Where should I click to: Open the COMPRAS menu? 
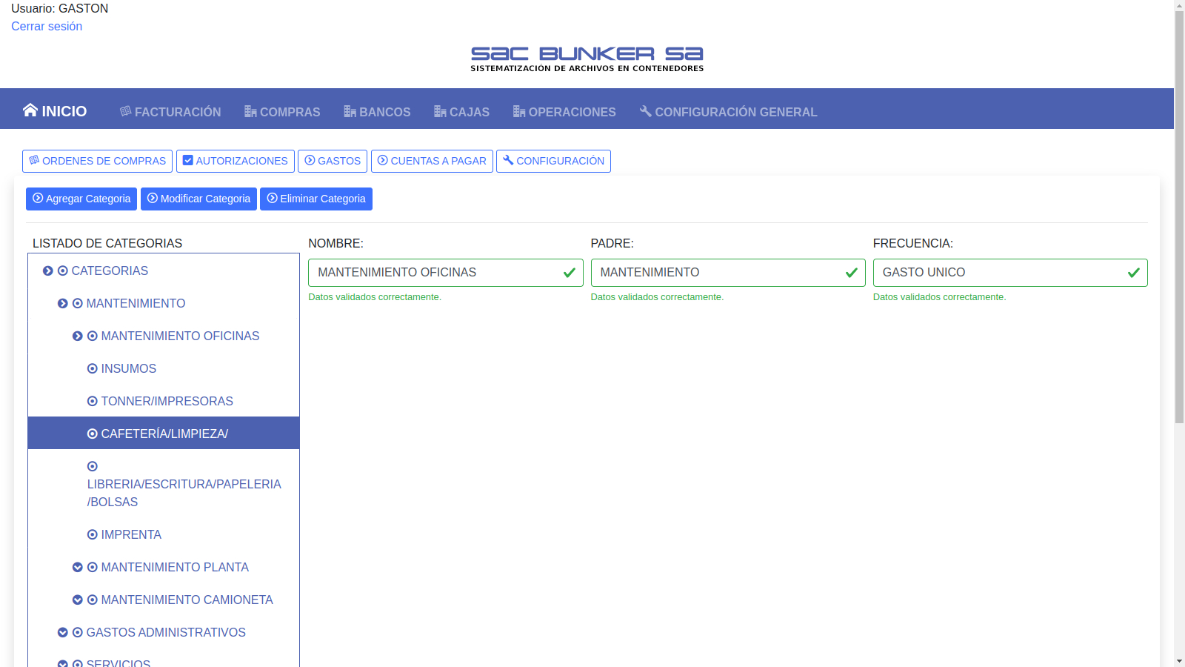[x=282, y=112]
